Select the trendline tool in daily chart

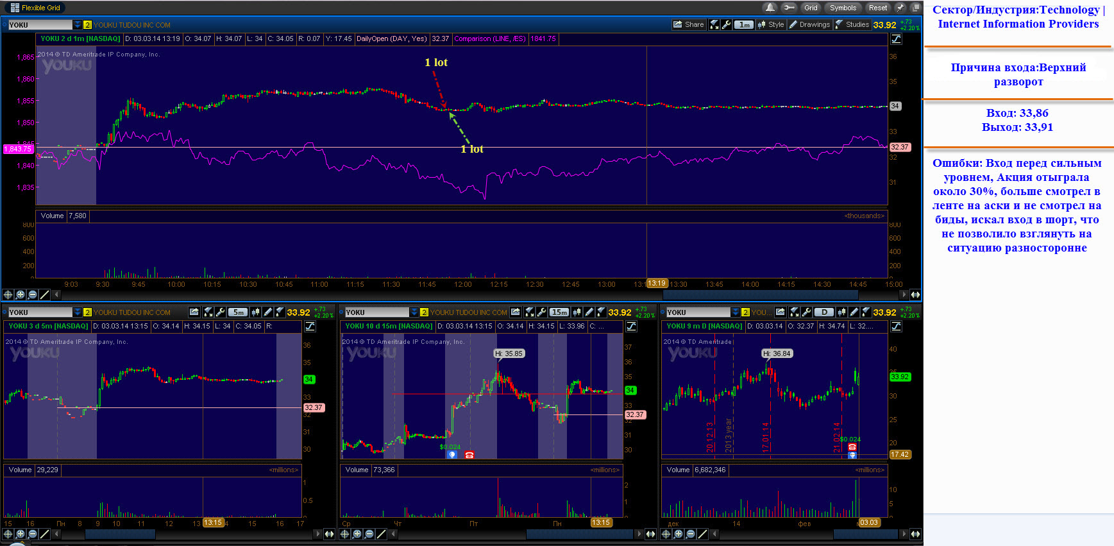(x=702, y=534)
